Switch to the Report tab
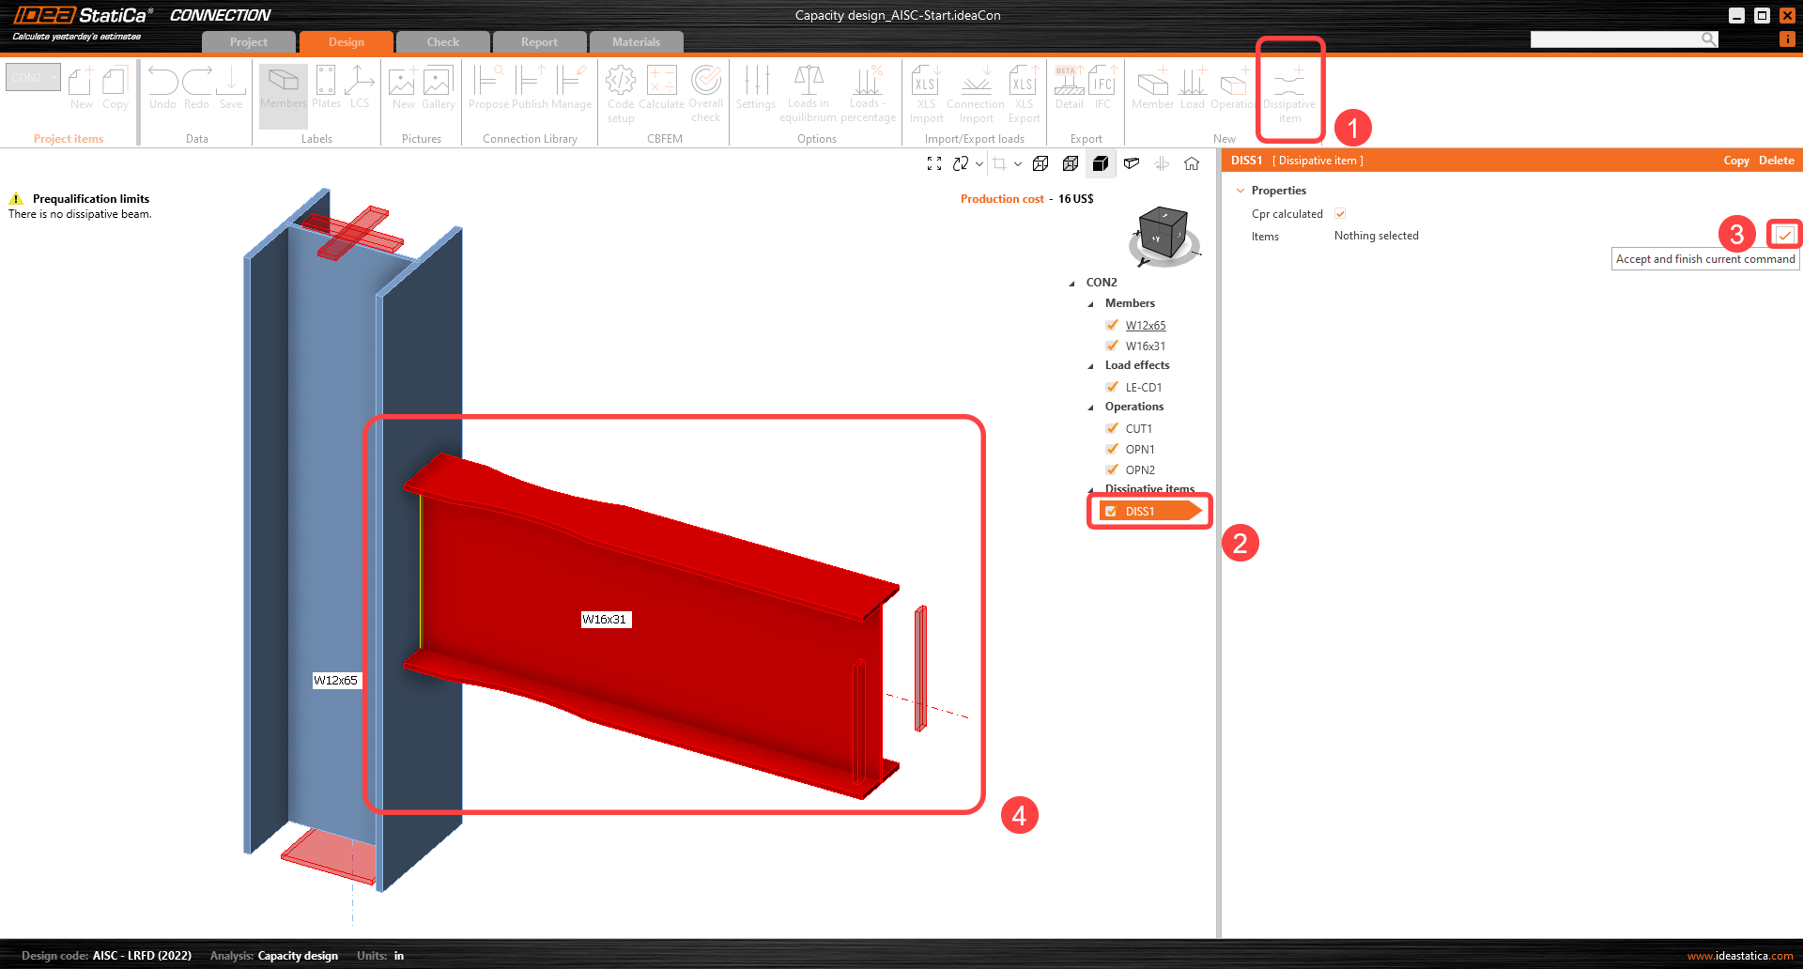The width and height of the screenshot is (1803, 969). coord(539,41)
